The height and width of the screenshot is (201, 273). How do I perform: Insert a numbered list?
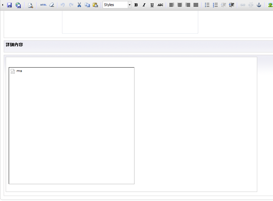[x=215, y=5]
